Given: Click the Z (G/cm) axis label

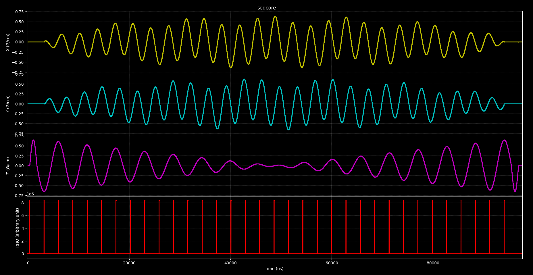Looking at the screenshot, I should pos(8,166).
